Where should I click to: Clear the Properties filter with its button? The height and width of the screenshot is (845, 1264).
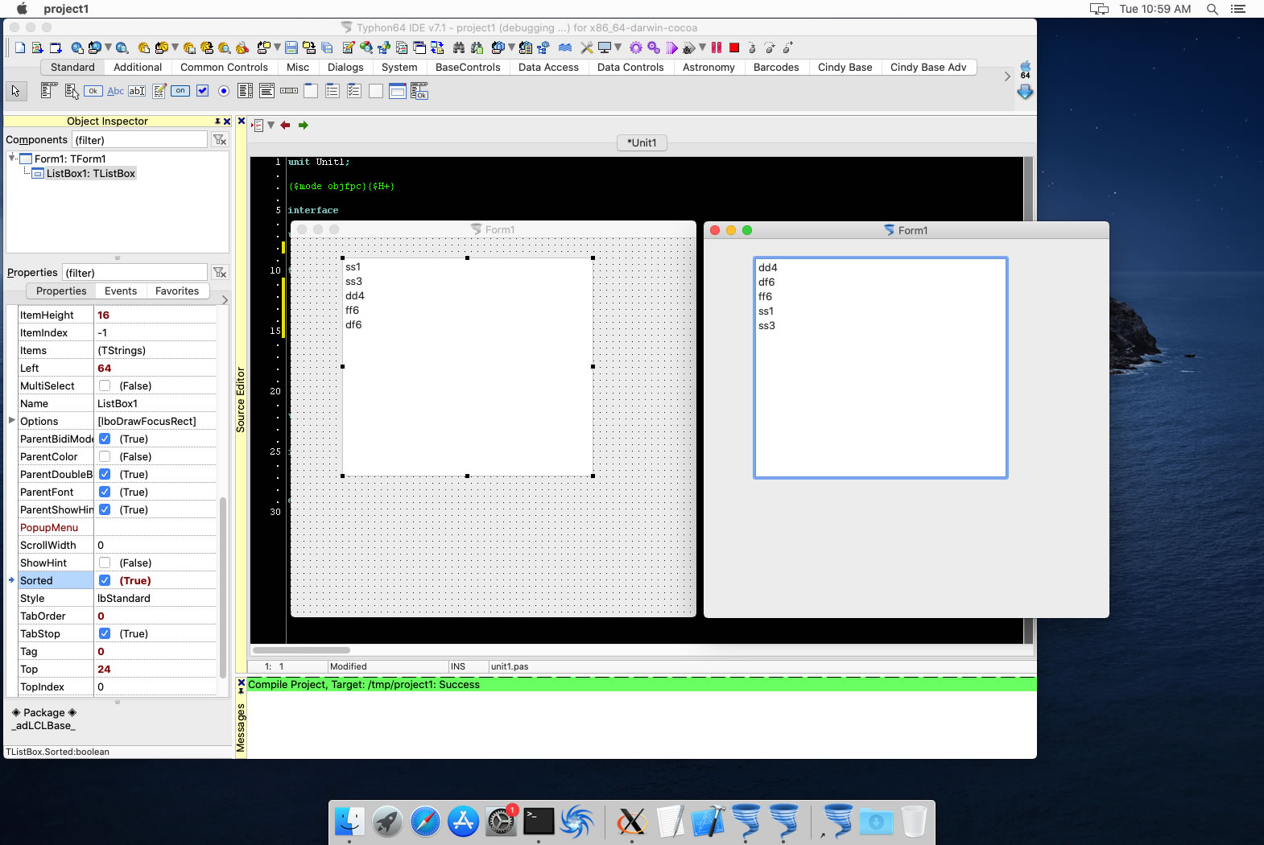(x=219, y=272)
